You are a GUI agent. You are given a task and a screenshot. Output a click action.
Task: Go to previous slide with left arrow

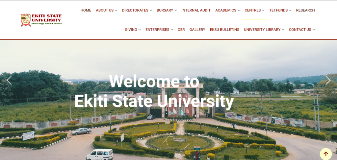click(x=9, y=80)
